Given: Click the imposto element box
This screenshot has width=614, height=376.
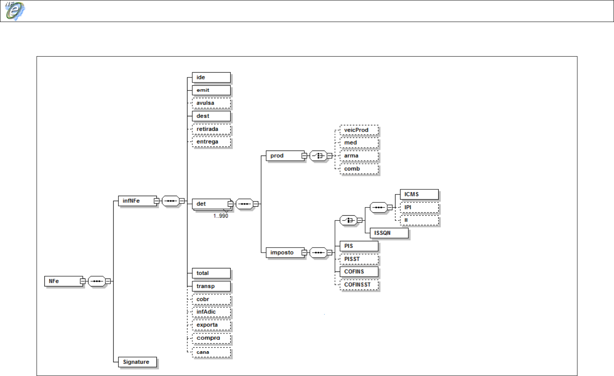Looking at the screenshot, I should (285, 253).
